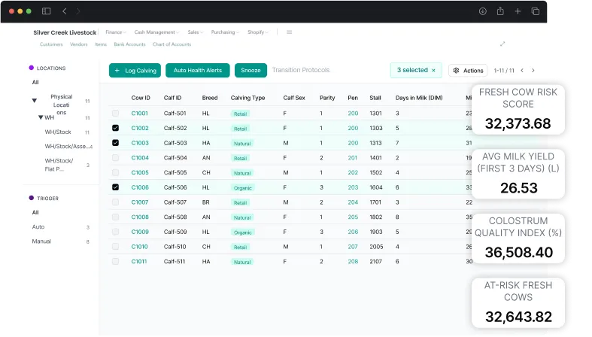Click the expand fullscreen arrows icon
Screen dimensions: 592x337
click(x=502, y=44)
